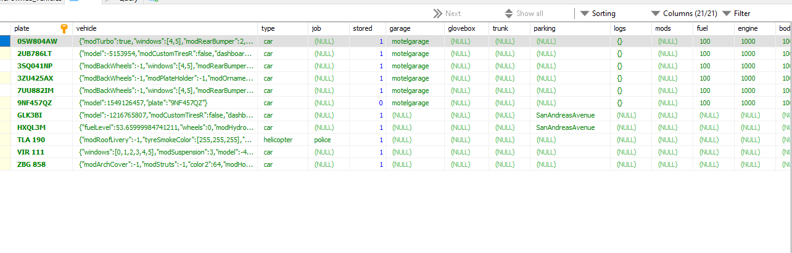Click the job column header
This screenshot has height=253, width=792.
tap(329, 28)
